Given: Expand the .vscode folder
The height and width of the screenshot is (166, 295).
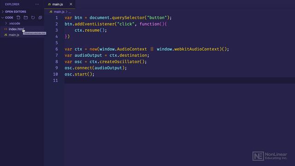Looking at the screenshot, I should tap(14, 24).
